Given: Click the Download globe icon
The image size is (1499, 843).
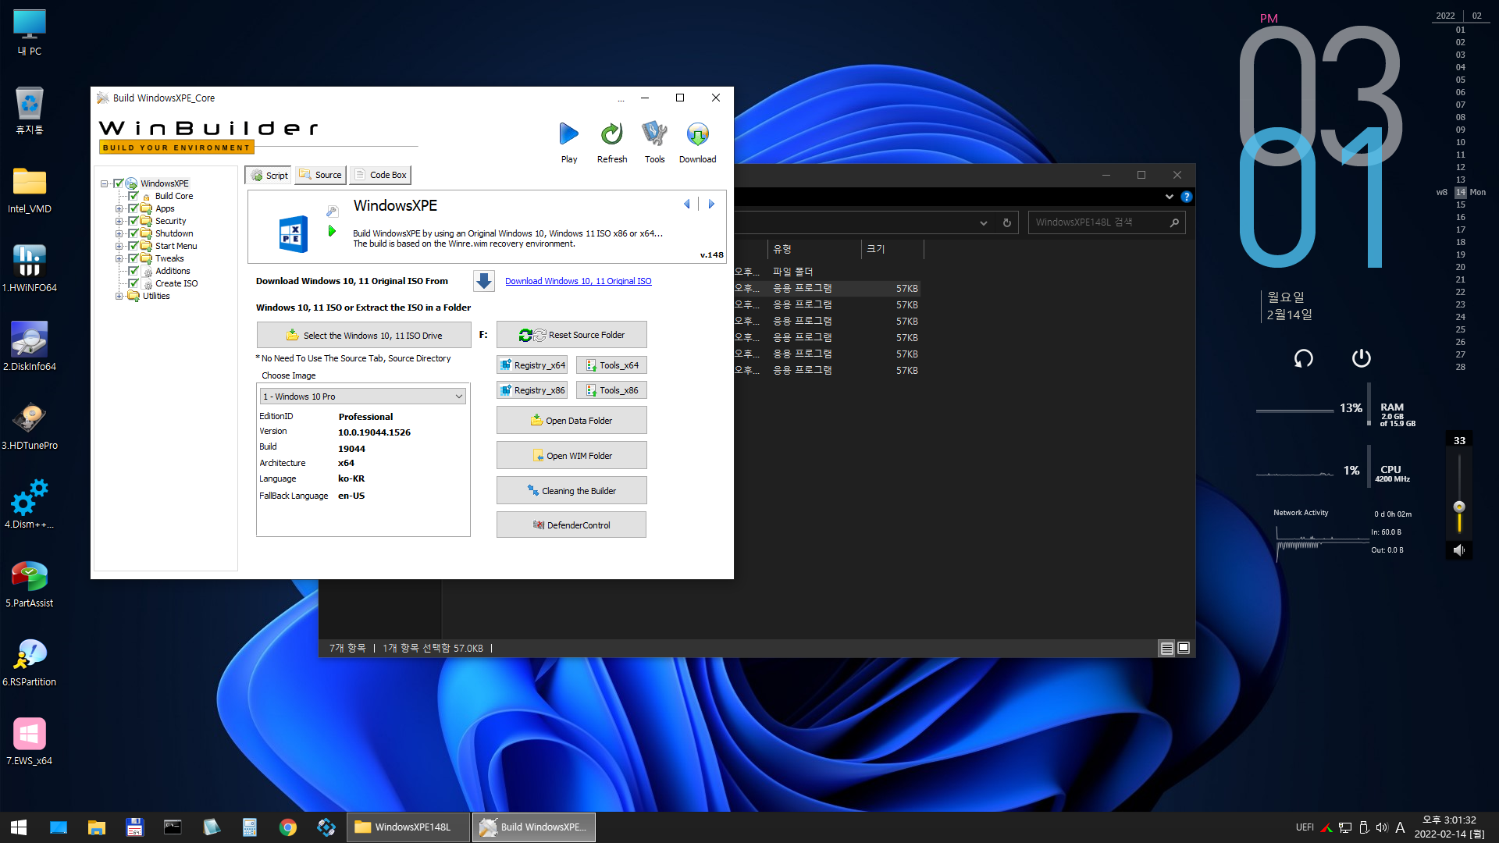Looking at the screenshot, I should click(697, 134).
